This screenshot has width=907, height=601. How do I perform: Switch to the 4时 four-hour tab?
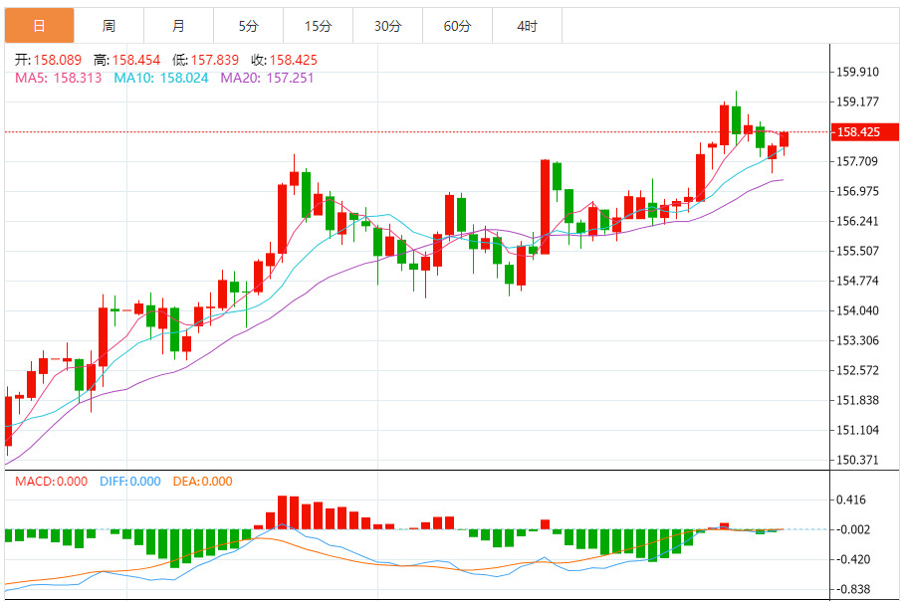[x=527, y=26]
